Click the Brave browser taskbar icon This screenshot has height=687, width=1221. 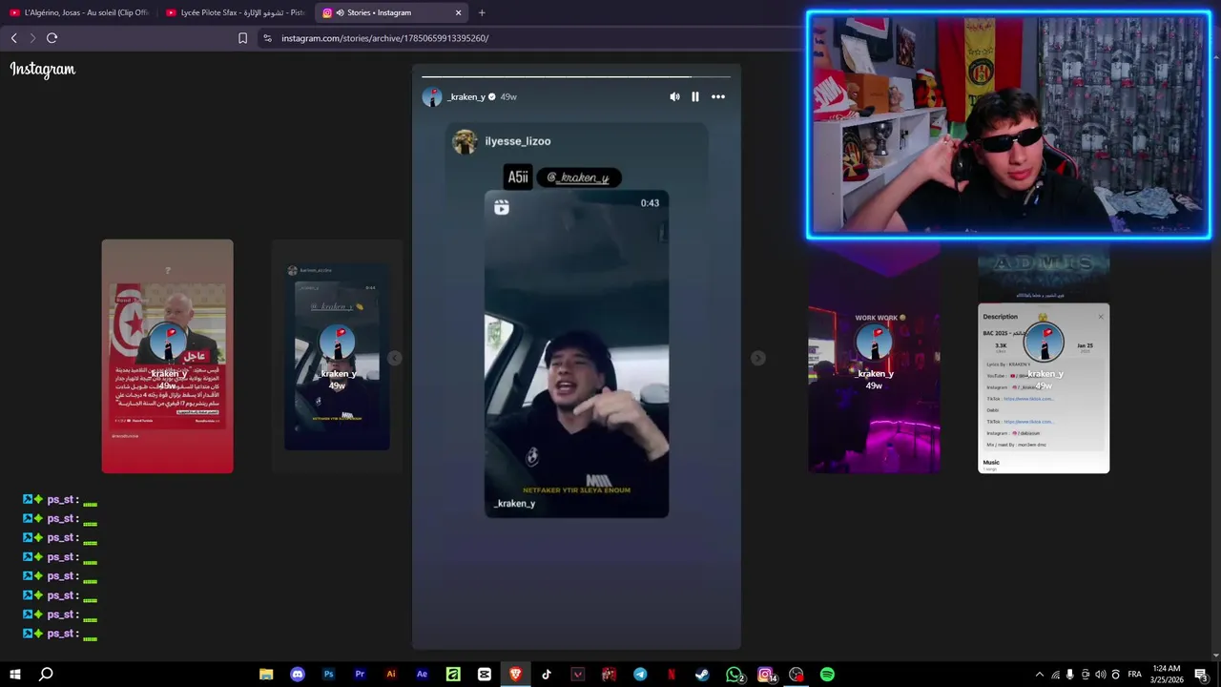[x=515, y=675]
